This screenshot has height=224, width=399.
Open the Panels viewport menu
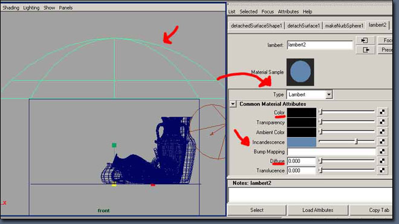tap(66, 8)
